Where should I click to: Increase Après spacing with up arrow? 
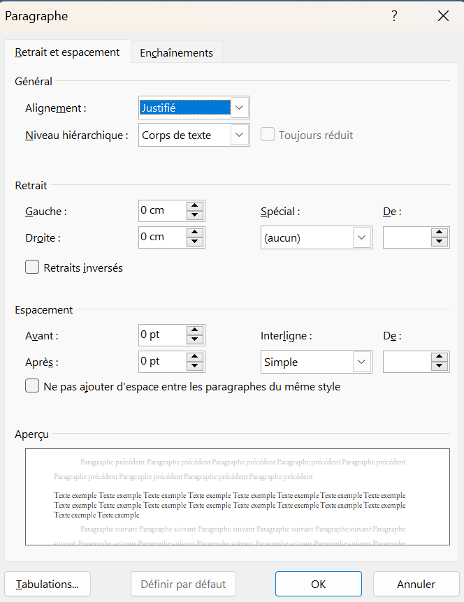coord(195,357)
